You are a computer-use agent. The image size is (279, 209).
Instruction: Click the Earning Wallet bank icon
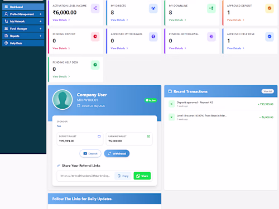point(148,136)
